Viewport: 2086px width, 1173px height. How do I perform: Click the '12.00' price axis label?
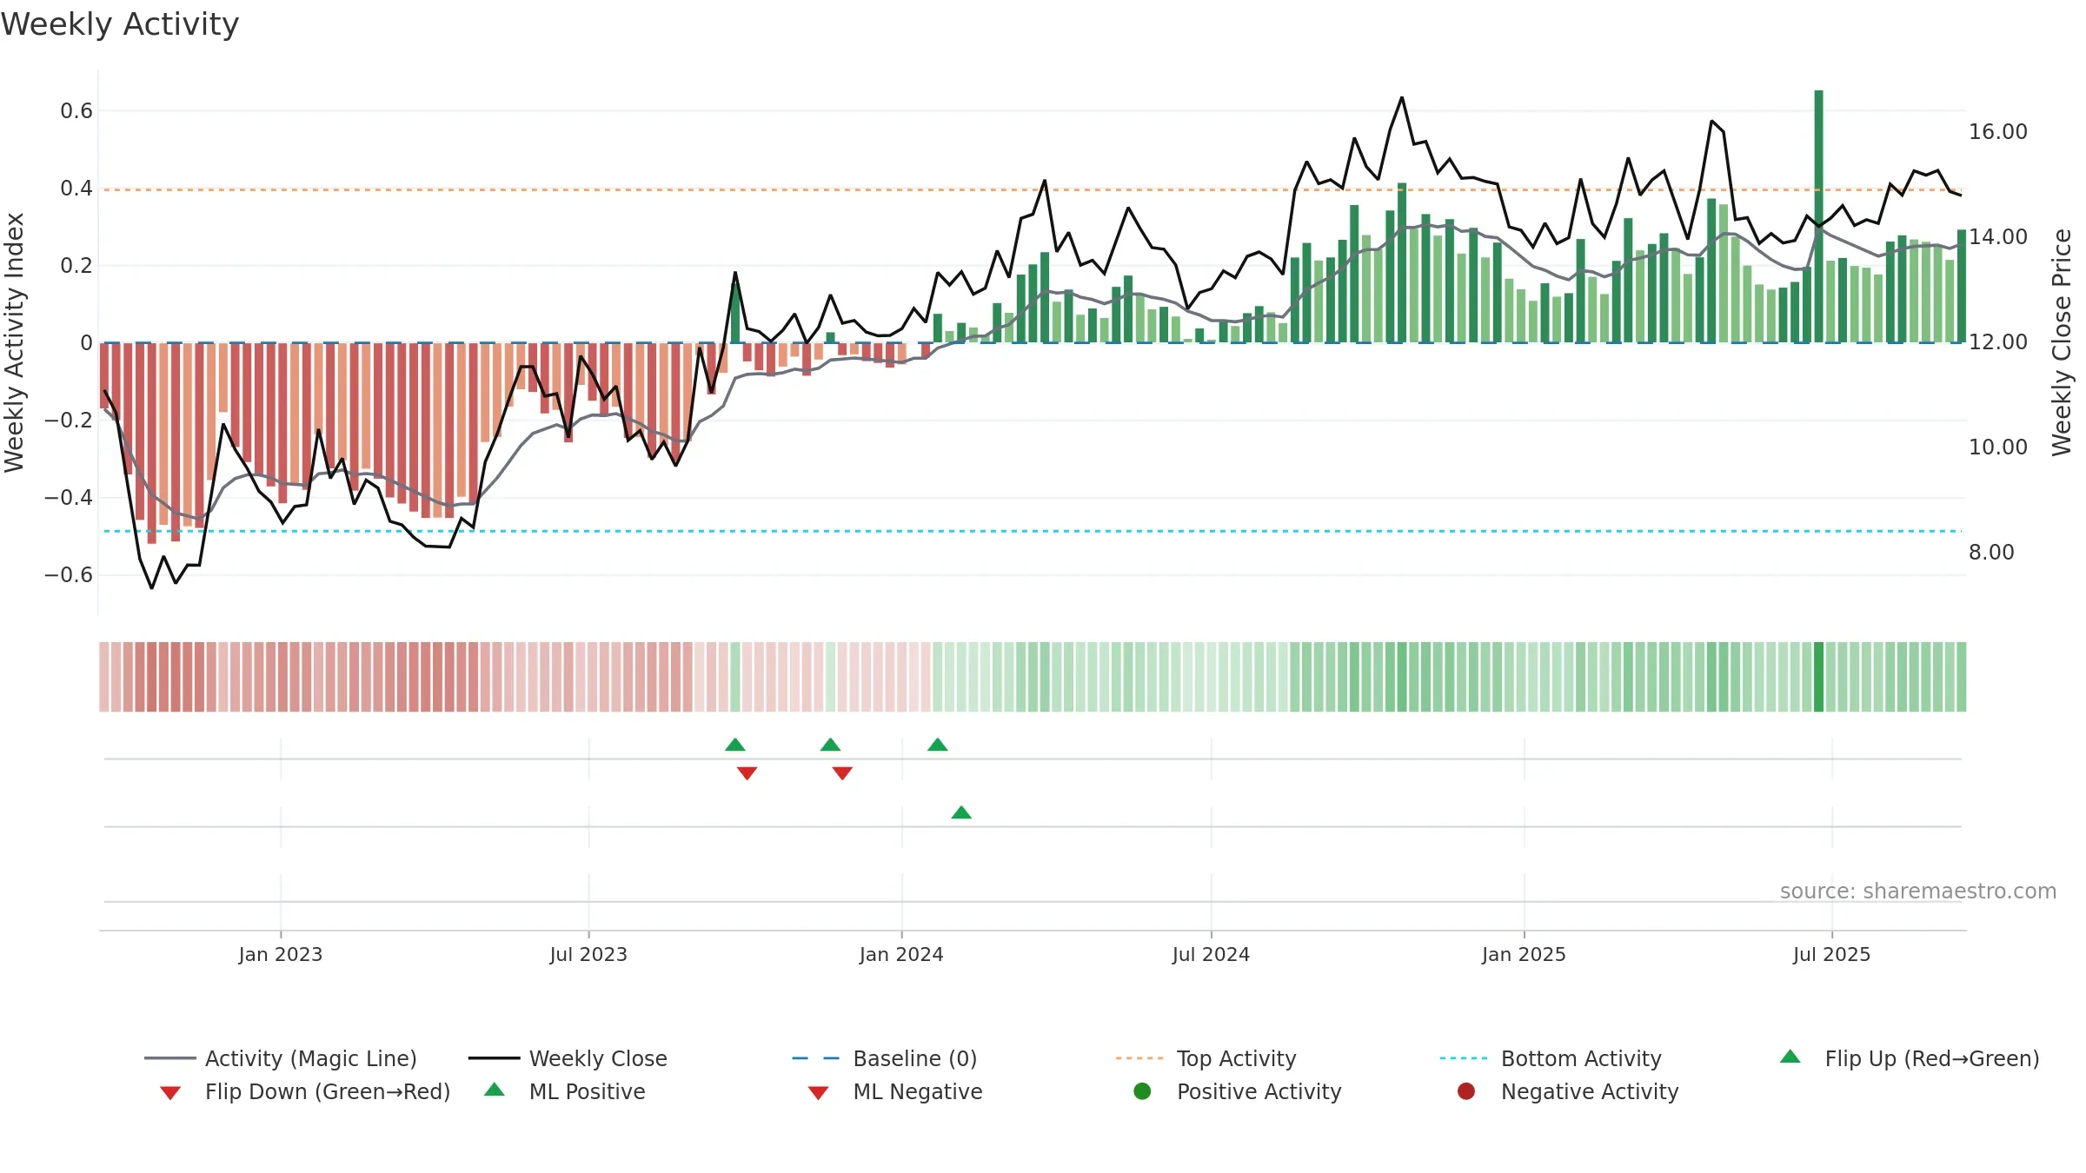click(x=1997, y=342)
